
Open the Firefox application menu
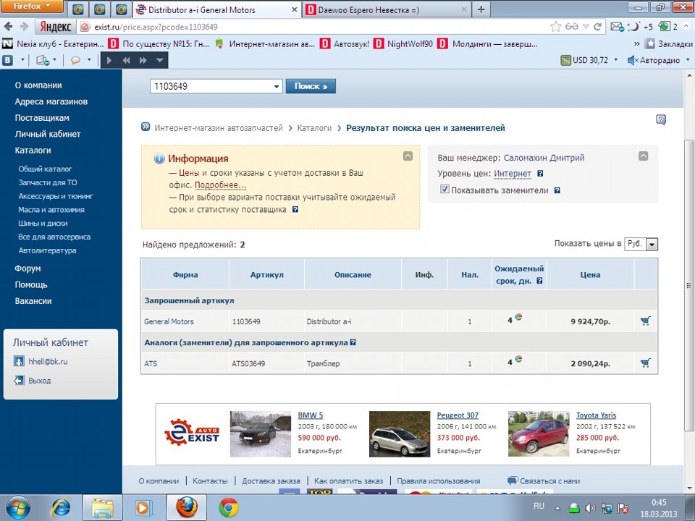[x=31, y=7]
